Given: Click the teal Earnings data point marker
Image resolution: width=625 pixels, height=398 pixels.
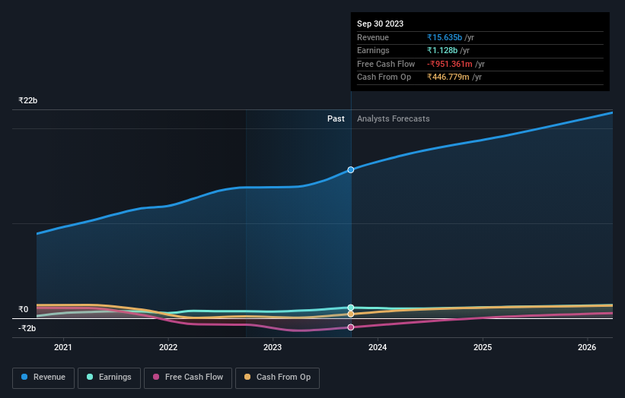Looking at the screenshot, I should click(350, 308).
